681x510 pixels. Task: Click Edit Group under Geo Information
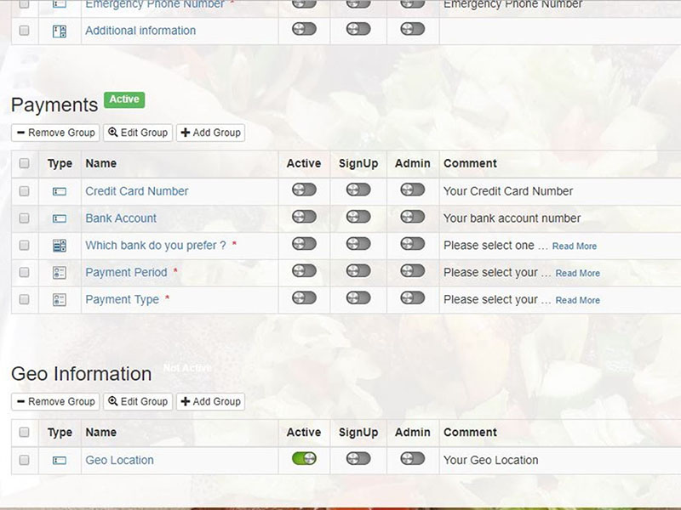tap(138, 401)
